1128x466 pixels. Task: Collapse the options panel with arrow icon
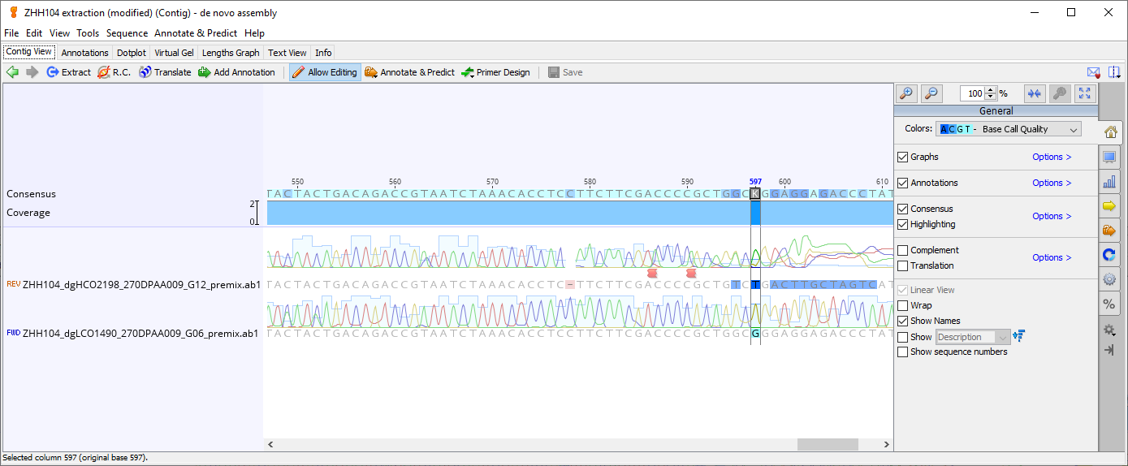pyautogui.click(x=1109, y=350)
